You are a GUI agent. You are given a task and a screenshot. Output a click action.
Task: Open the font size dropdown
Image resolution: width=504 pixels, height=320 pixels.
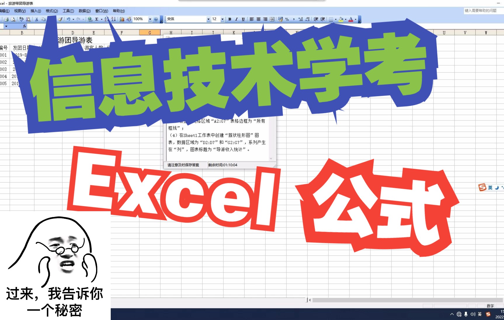coord(222,19)
